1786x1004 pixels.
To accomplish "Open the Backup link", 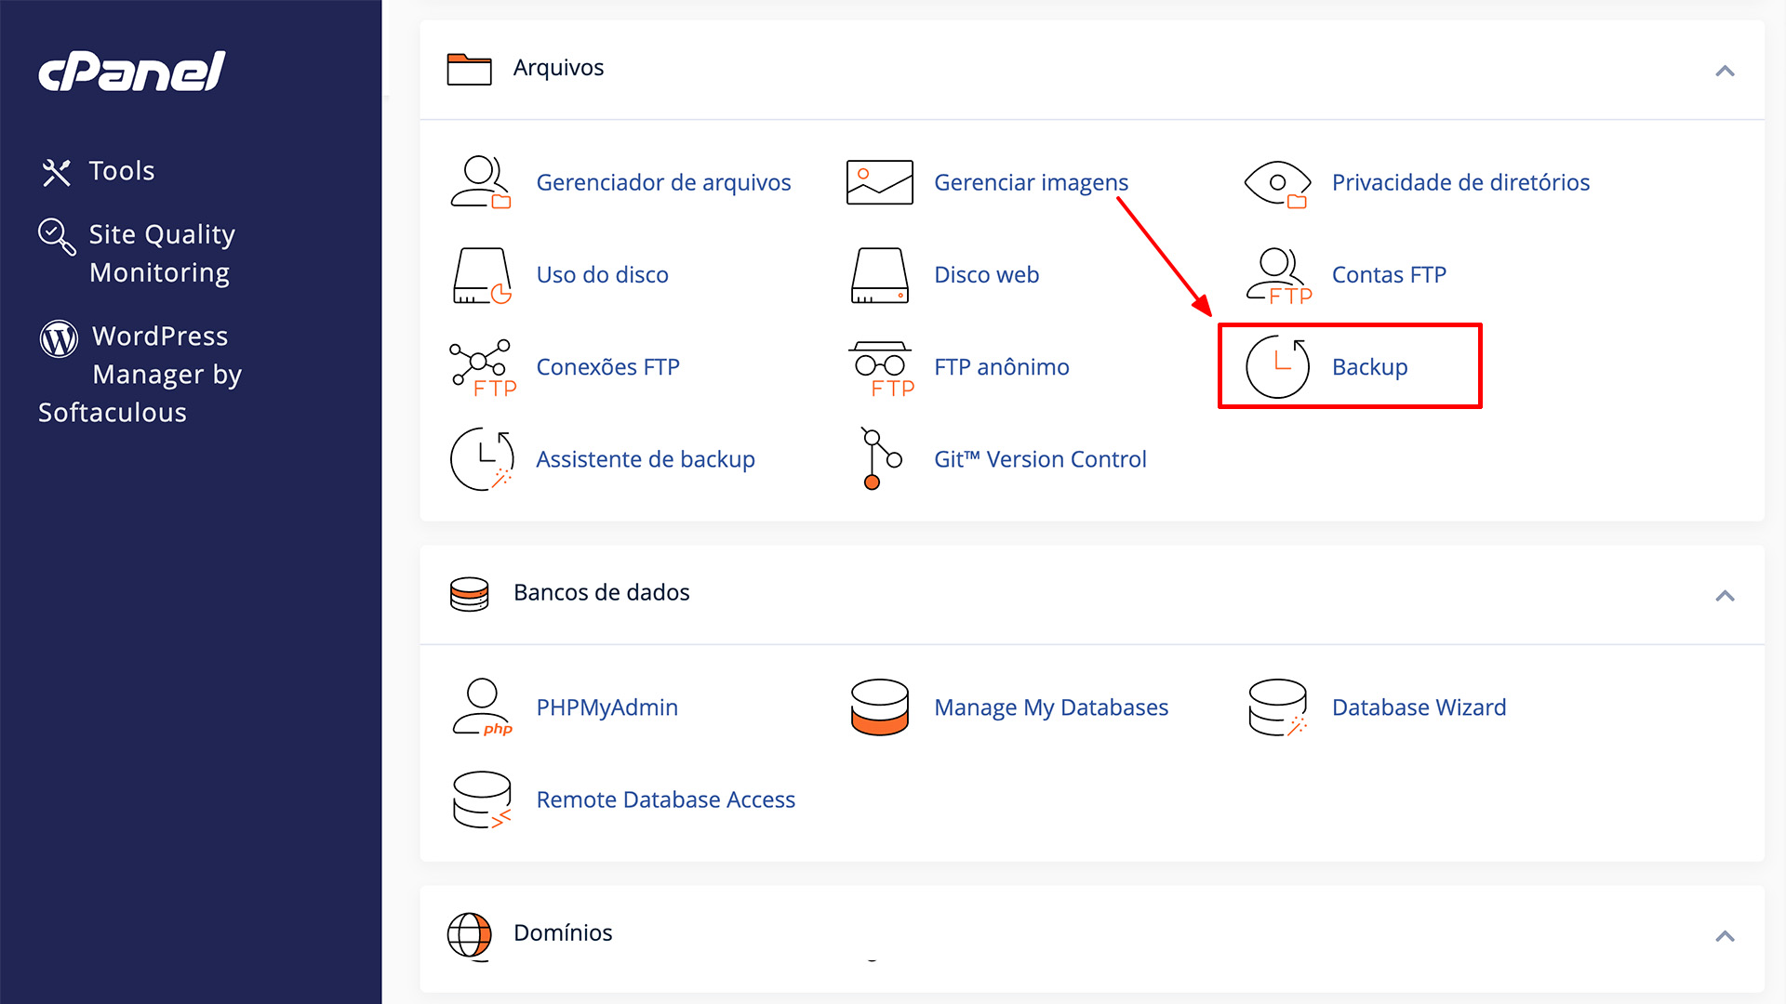I will pyautogui.click(x=1369, y=366).
